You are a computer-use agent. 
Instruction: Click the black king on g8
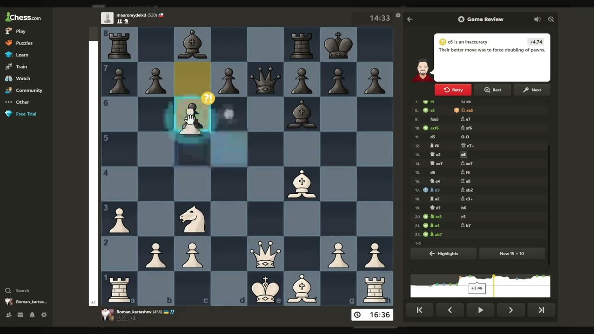(338, 45)
